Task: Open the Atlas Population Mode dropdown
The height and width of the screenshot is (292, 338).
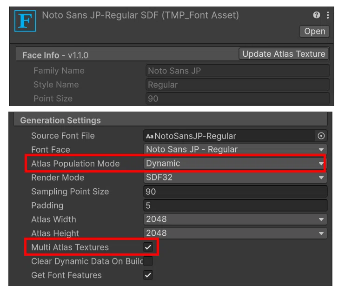Action: (235, 164)
